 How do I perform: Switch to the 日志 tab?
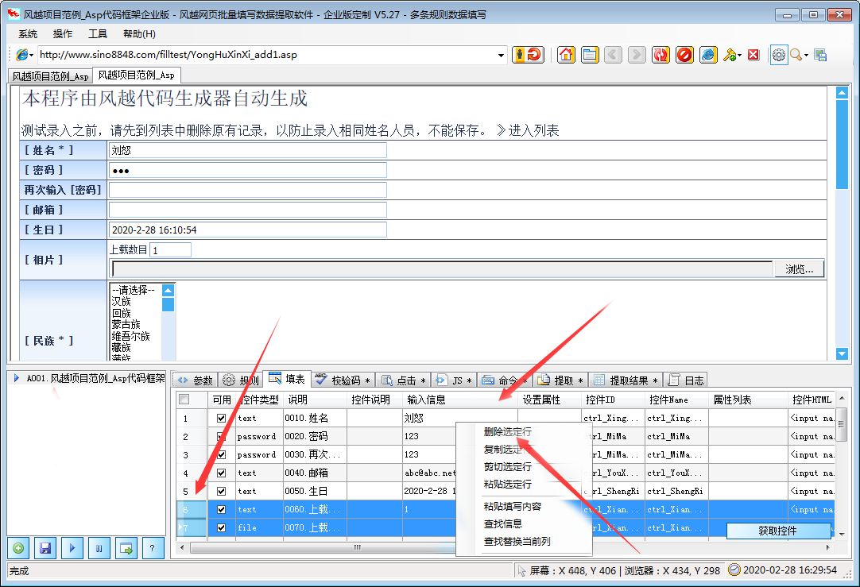(x=686, y=380)
